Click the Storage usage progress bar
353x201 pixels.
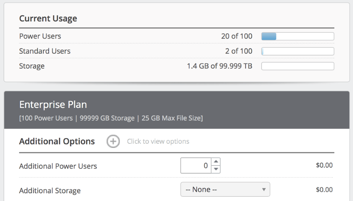(x=298, y=66)
